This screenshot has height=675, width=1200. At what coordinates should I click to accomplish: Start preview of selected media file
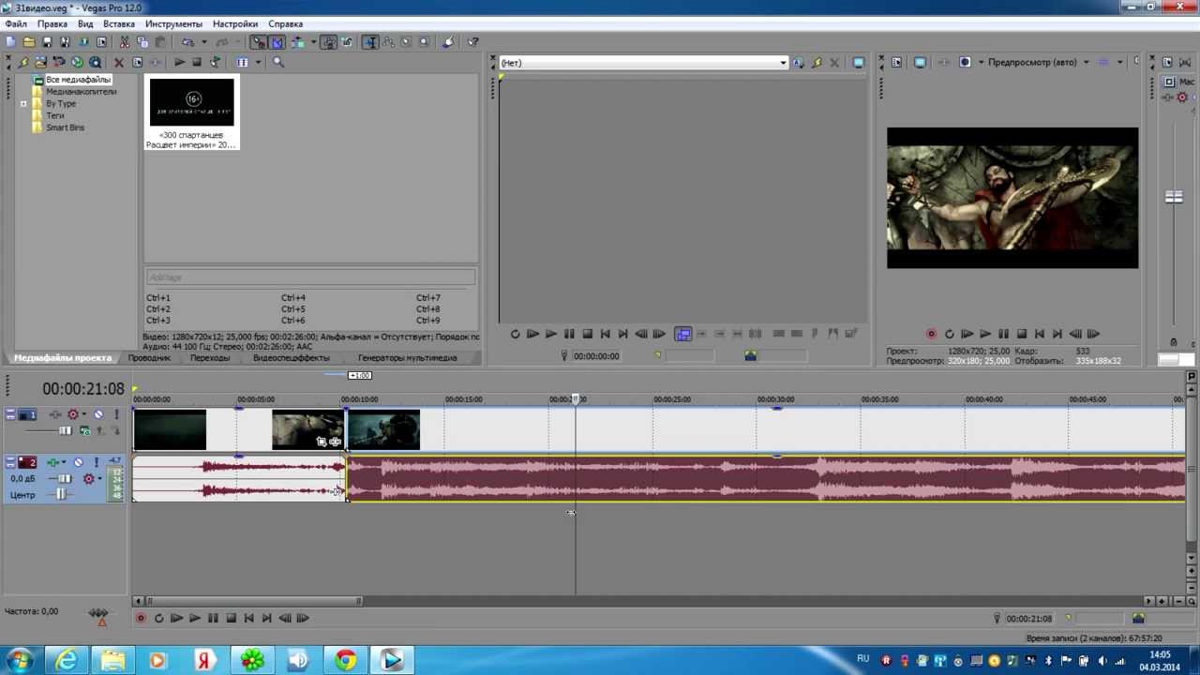[x=179, y=62]
